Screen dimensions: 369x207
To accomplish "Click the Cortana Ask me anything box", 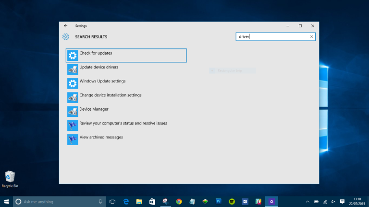I will [59, 202].
